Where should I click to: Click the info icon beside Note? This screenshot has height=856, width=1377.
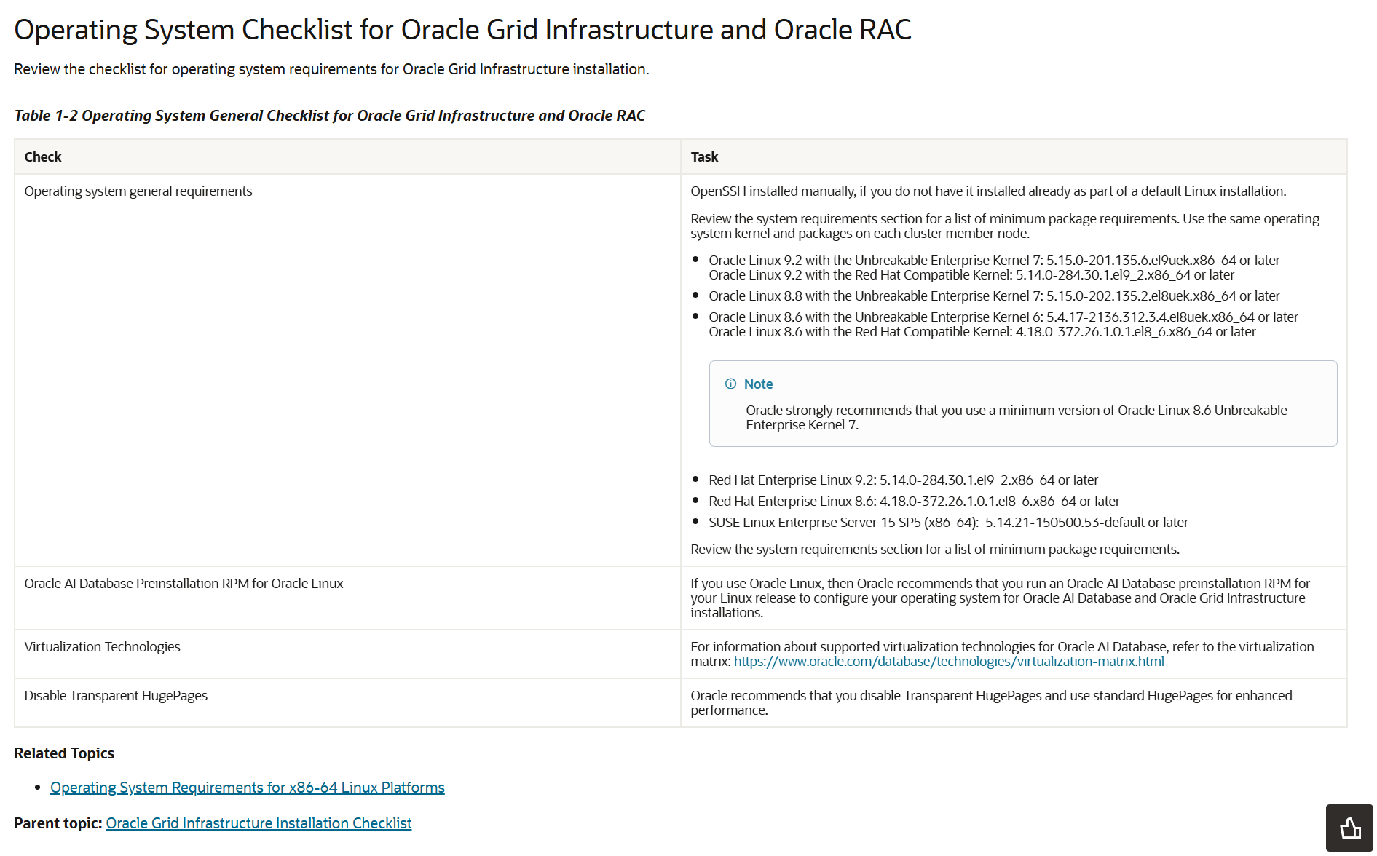click(730, 384)
